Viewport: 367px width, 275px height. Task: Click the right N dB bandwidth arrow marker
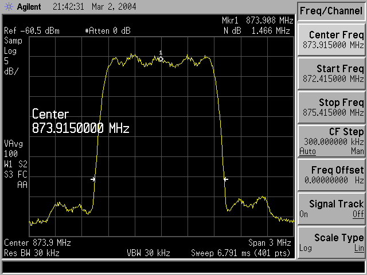click(225, 179)
